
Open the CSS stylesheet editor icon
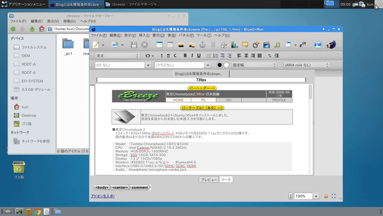(245, 45)
